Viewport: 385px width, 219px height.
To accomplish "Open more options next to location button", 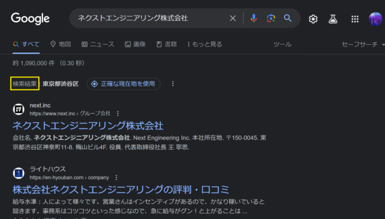I will point(173,84).
